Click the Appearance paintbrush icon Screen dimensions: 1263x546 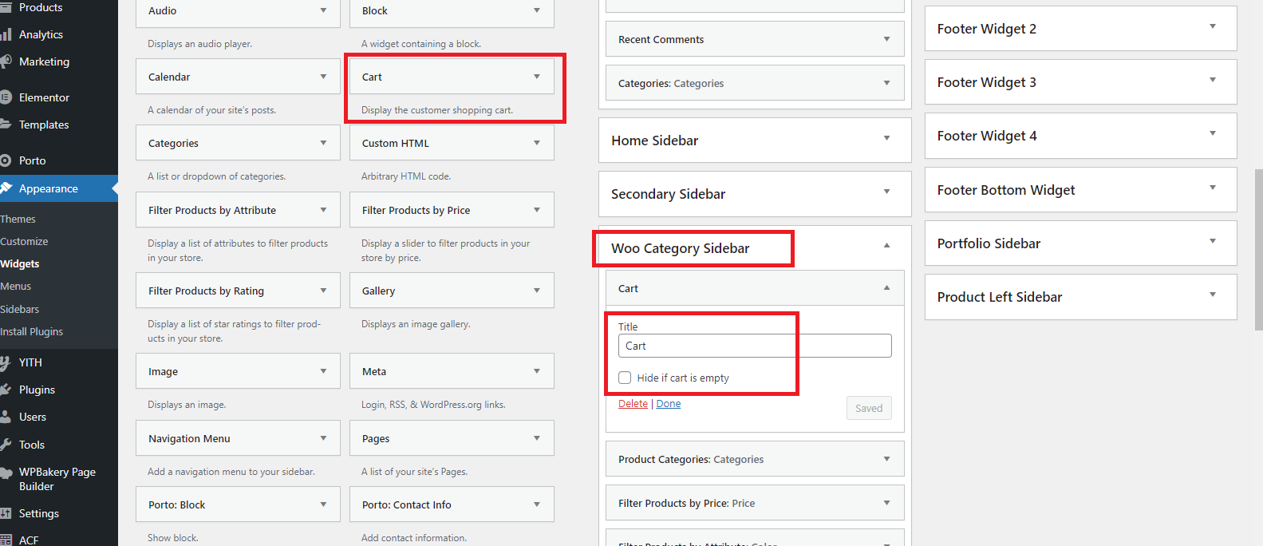6,188
